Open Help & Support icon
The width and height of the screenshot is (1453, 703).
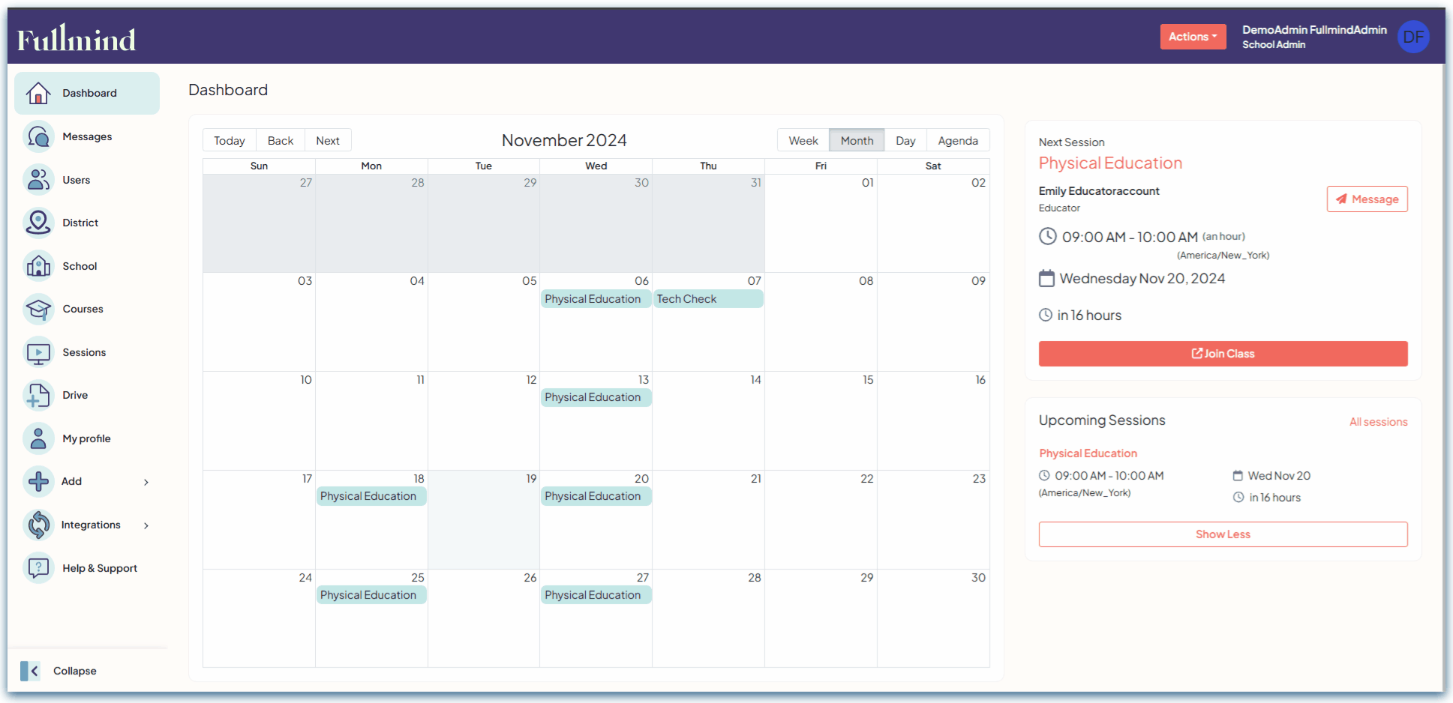pos(38,568)
